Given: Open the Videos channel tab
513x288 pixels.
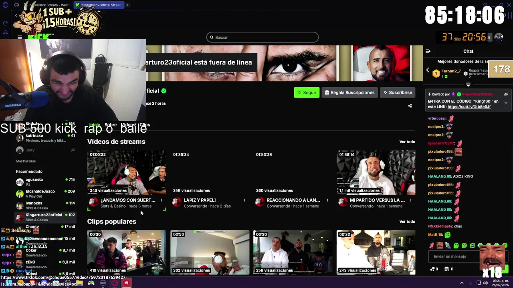Looking at the screenshot, I should [x=128, y=125].
